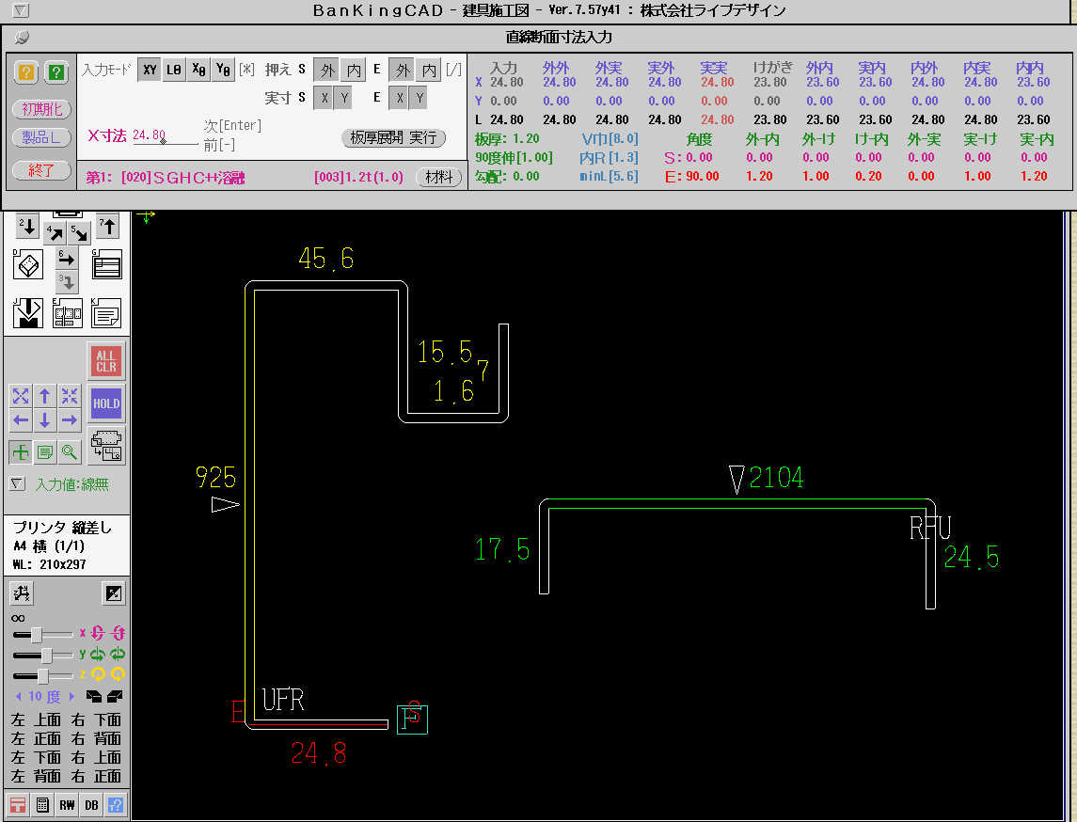The height and width of the screenshot is (822, 1077).
Task: Click 板厚展開 実行 button
Action: tap(393, 138)
